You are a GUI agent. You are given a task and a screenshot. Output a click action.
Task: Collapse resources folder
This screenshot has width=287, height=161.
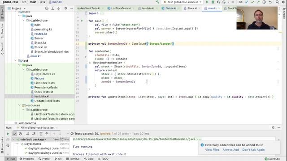[x=19, y=105]
